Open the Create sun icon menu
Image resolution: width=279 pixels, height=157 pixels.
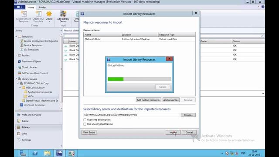(x=49, y=16)
